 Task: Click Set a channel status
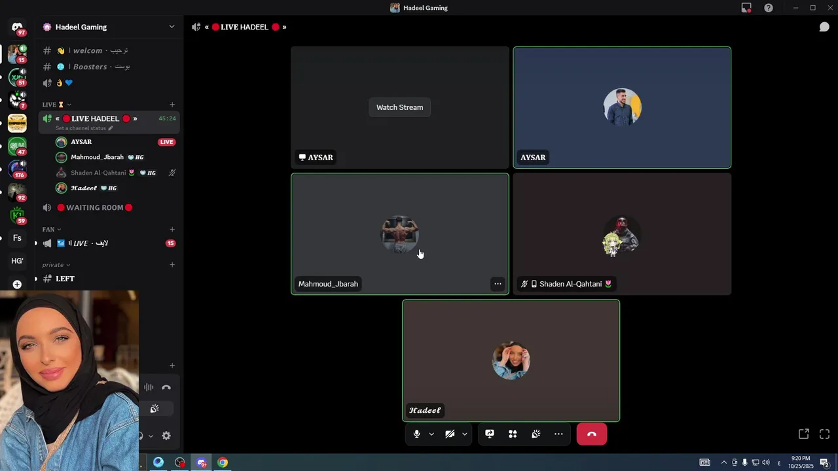[85, 128]
